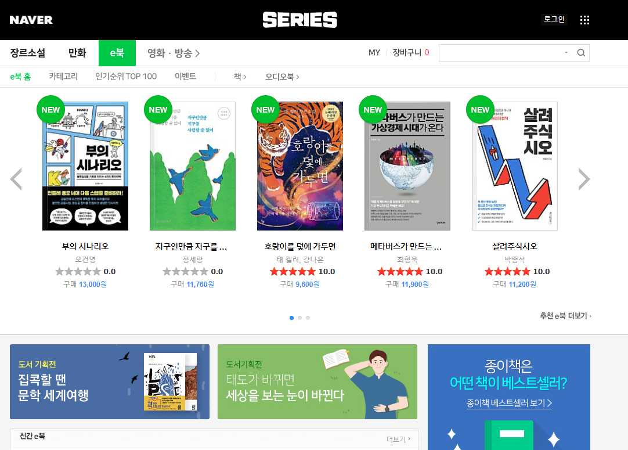Show previous books with left arrow
The width and height of the screenshot is (628, 450).
coord(16,179)
